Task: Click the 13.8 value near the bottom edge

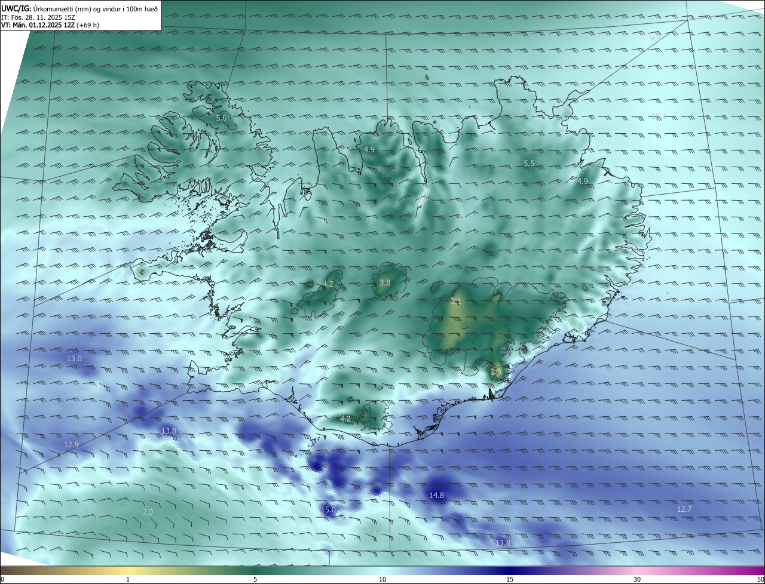Action: [503, 543]
